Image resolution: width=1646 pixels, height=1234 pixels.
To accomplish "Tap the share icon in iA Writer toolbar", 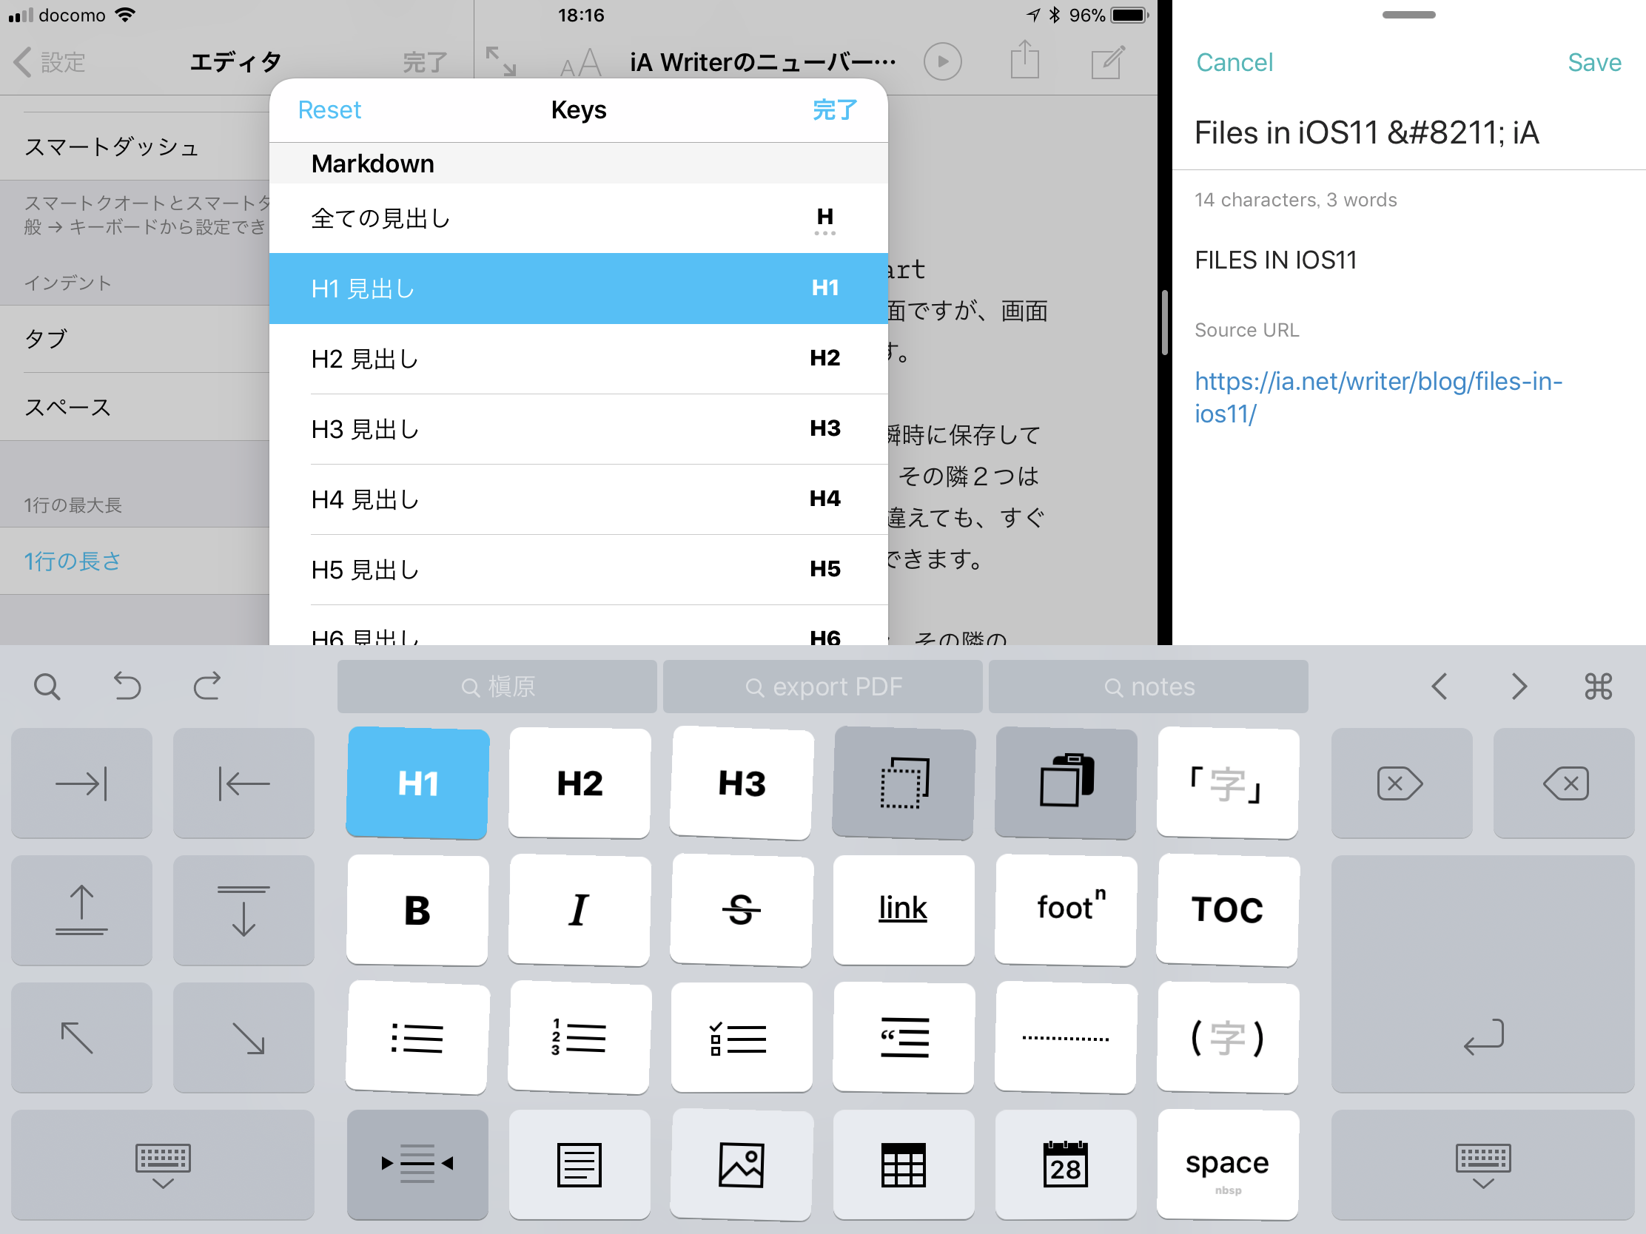I will point(1024,59).
